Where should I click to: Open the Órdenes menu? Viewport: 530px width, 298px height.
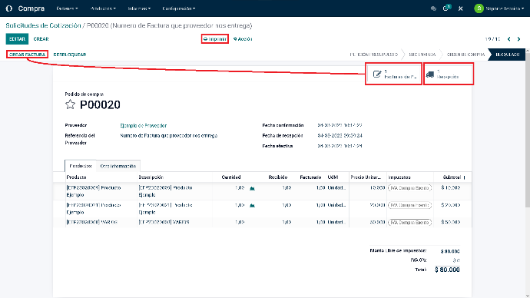pos(67,8)
